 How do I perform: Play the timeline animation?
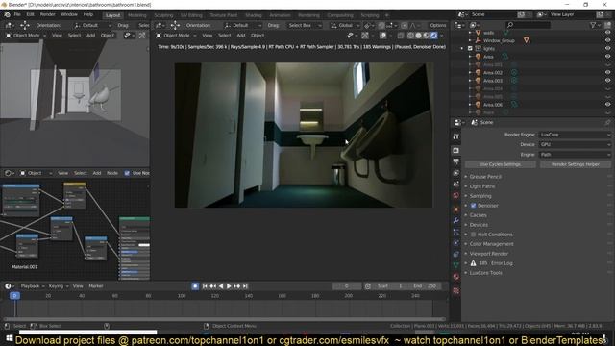click(x=229, y=286)
